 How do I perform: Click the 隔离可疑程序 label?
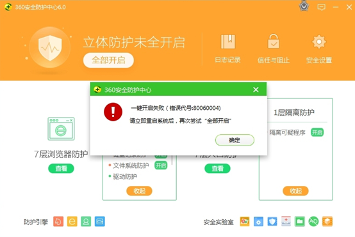pyautogui.click(x=287, y=132)
